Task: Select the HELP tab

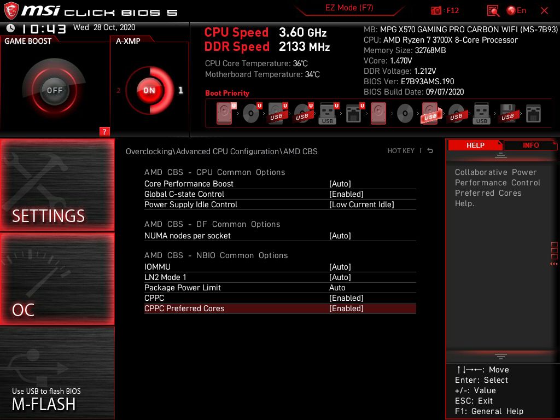Action: [475, 145]
